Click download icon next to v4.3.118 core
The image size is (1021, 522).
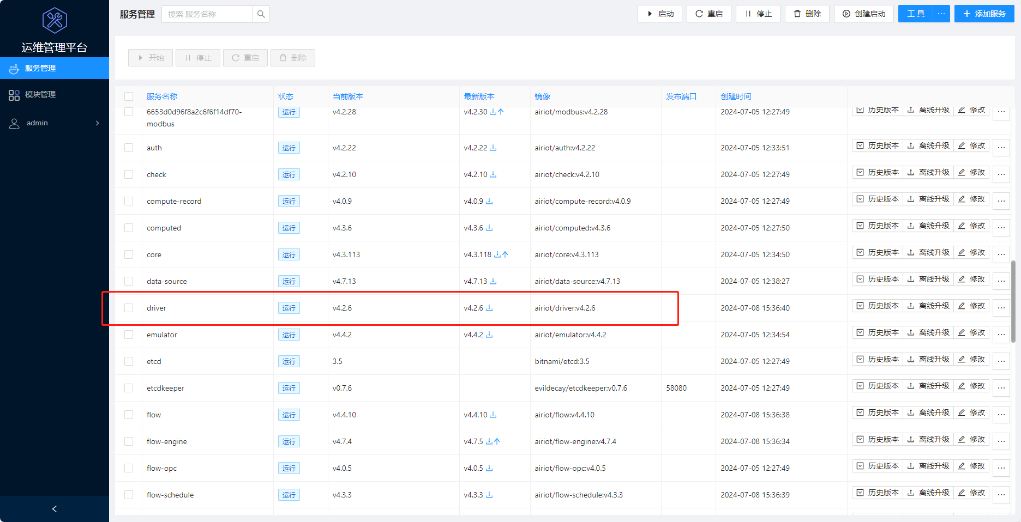point(497,254)
